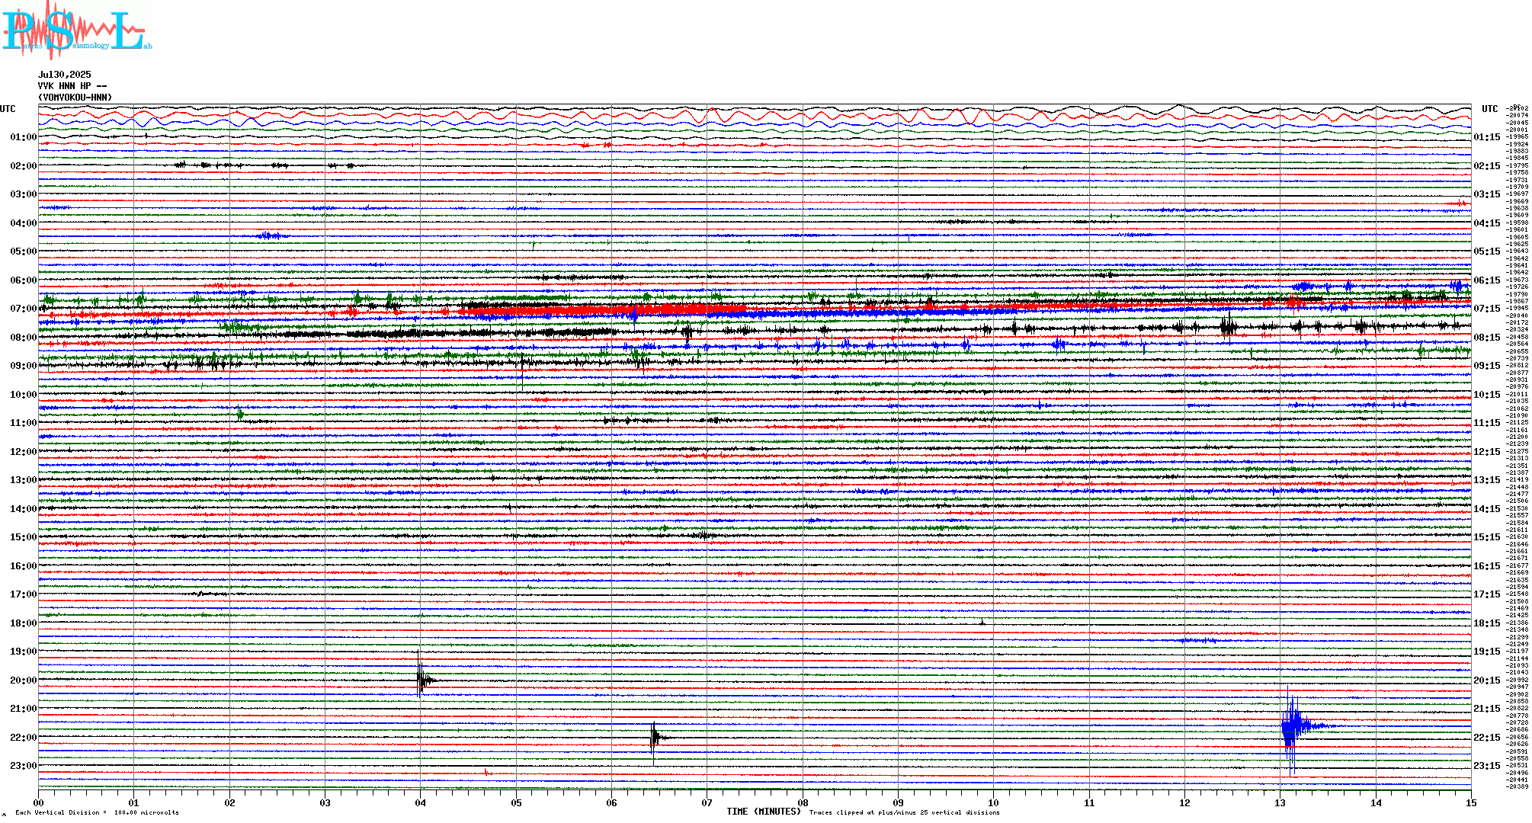Screen dimensions: 1532x823
Task: Select the date text 'Jul30,2025'
Action: [65, 75]
